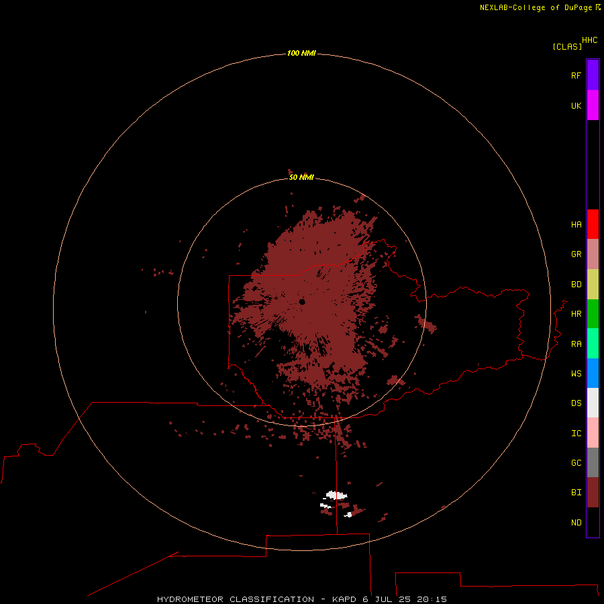Click the RF legend label
The width and height of the screenshot is (604, 604).
(576, 75)
